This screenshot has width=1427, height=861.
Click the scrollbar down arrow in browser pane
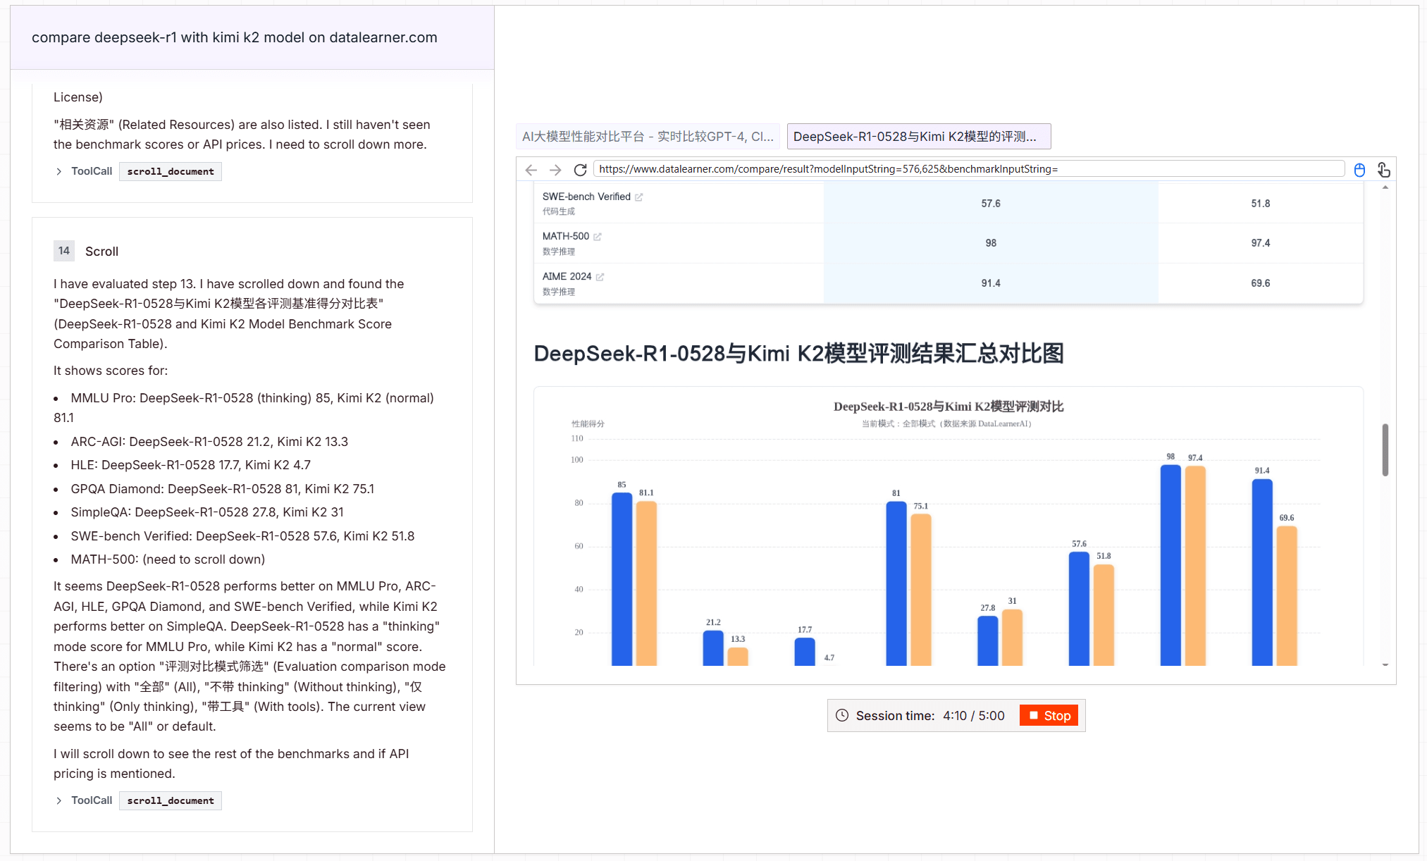(1385, 664)
